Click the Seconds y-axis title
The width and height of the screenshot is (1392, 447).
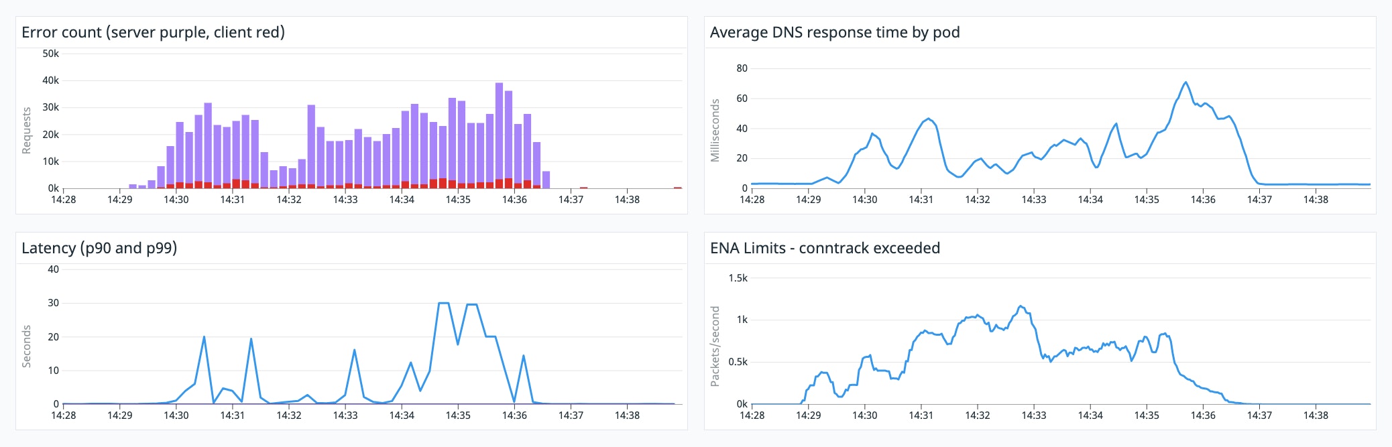(x=27, y=346)
